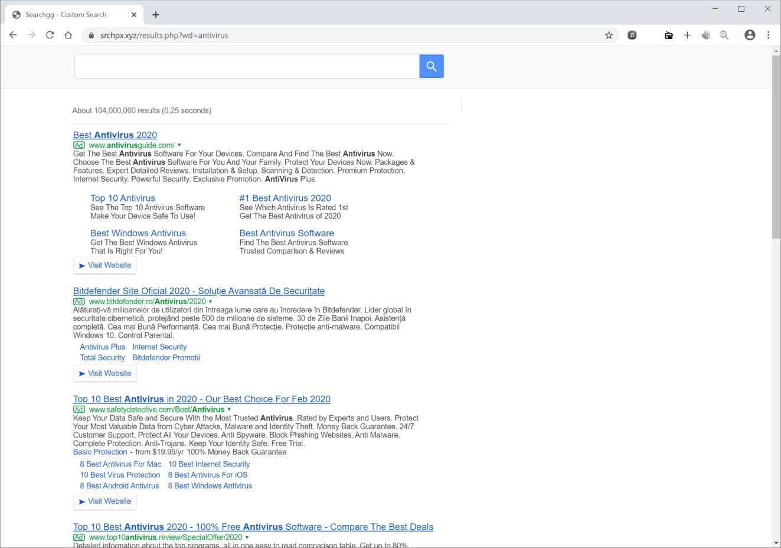This screenshot has width=781, height=548.
Task: Open the Bitdefender Site Oficial 2020 result
Action: click(199, 291)
